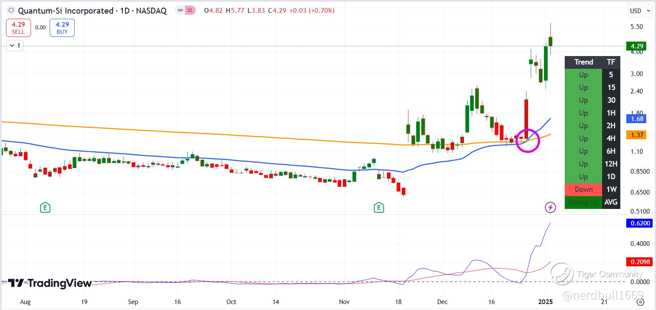Click the 30 timeframe cell
This screenshot has width=656, height=310.
[611, 100]
